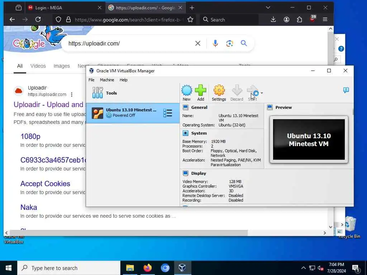Click the shield tracking protection icon in Firefox
The image size is (367, 275).
[58, 20]
